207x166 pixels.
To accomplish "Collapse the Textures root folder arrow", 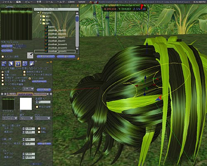I will [x=39, y=13].
